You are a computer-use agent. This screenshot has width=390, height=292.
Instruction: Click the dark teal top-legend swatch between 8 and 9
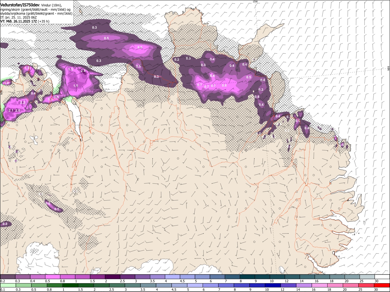tap(247, 277)
